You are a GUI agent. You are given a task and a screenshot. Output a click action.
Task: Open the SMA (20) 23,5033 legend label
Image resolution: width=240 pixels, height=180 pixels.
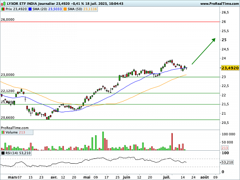[x=47, y=9]
